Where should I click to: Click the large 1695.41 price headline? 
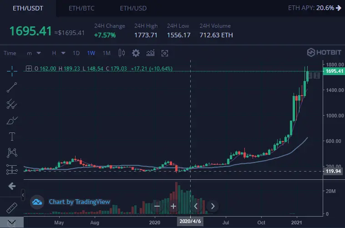[30, 31]
